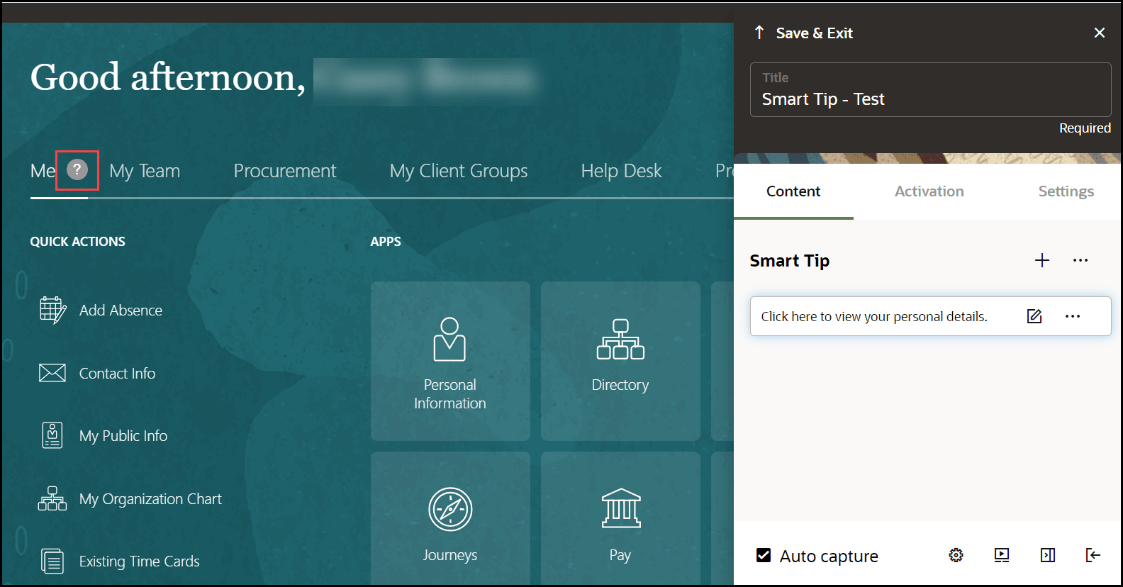Add a new Smart Tip with plus icon
Screen dimensions: 1123x587
coord(1042,260)
